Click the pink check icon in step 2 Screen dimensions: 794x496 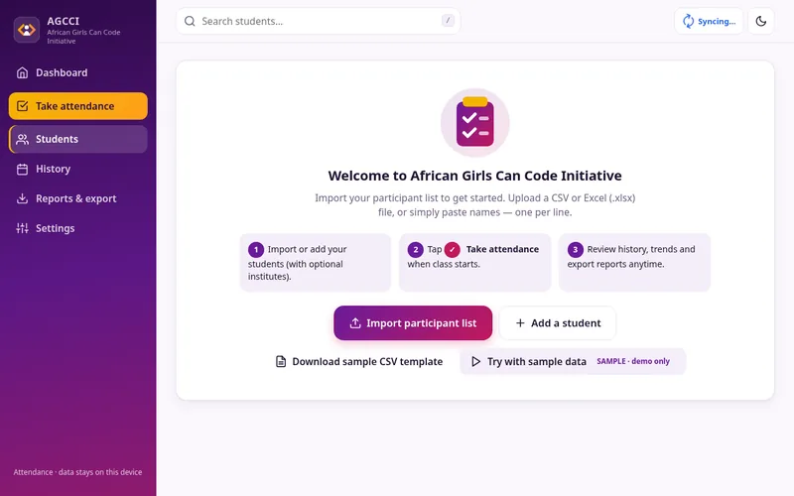pyautogui.click(x=453, y=250)
